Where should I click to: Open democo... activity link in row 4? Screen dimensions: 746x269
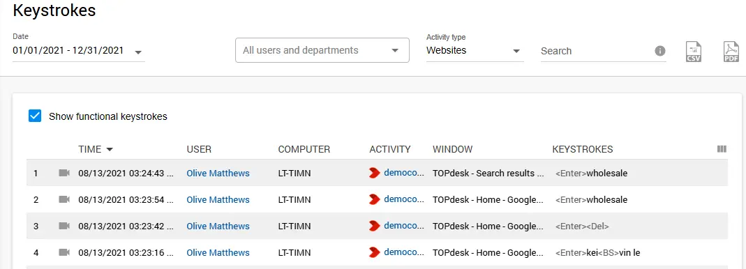pos(403,252)
